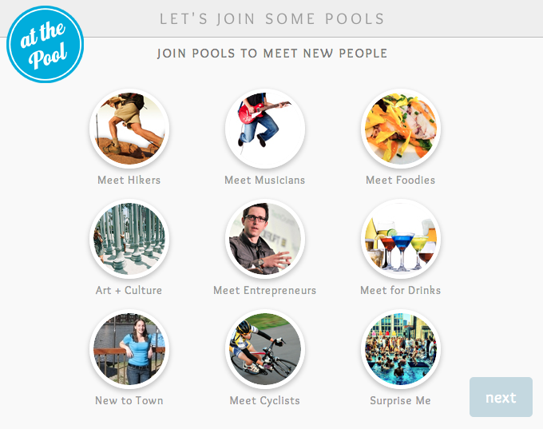Choose the Meet Entrepreneurs portrait circle
543x429 pixels.
(265, 239)
